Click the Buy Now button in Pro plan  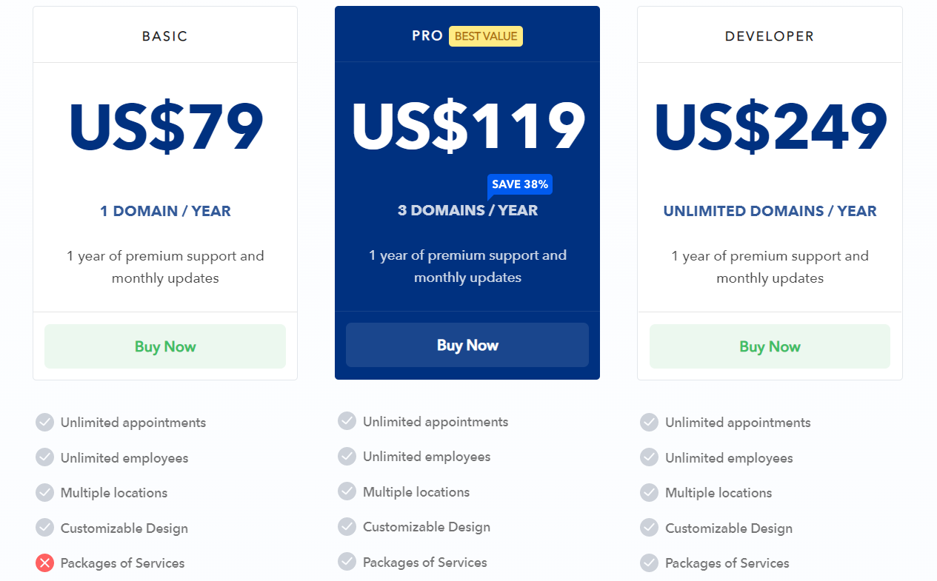467,345
